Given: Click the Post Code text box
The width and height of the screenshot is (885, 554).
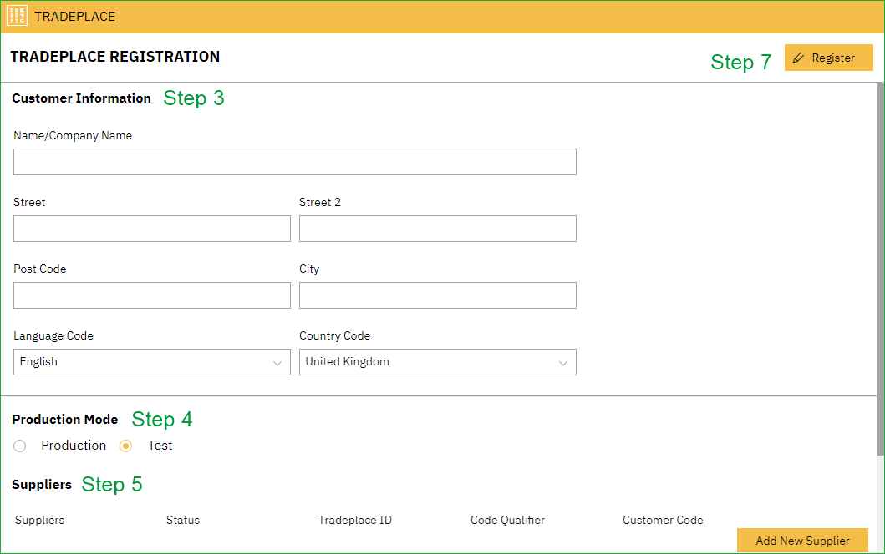Looking at the screenshot, I should click(x=151, y=295).
